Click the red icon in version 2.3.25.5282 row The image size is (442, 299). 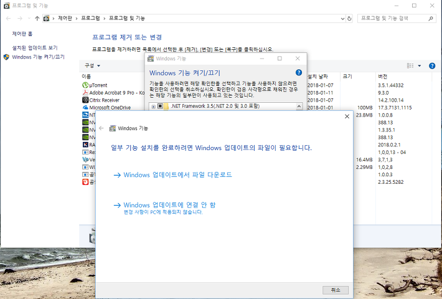[85, 182]
